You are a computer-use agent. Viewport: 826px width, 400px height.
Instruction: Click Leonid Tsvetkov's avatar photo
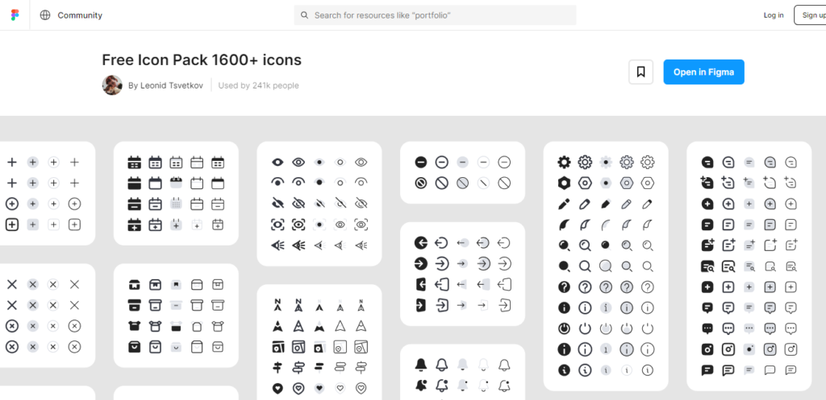pyautogui.click(x=112, y=85)
